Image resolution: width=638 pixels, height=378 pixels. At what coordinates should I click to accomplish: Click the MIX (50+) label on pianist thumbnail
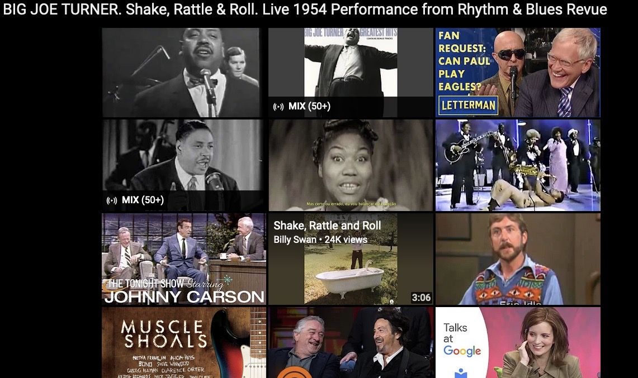pyautogui.click(x=143, y=200)
